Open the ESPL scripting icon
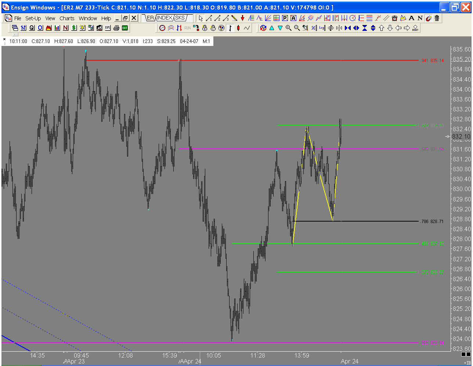This screenshot has height=366, width=473. (108, 28)
